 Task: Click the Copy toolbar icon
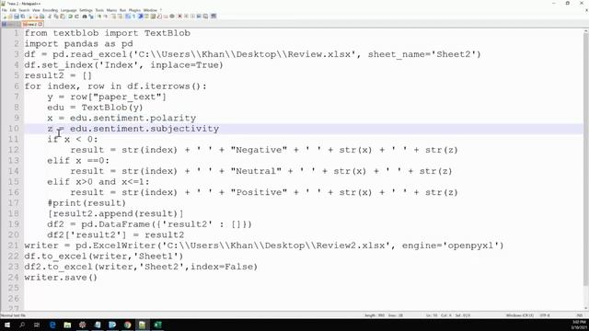(x=56, y=17)
